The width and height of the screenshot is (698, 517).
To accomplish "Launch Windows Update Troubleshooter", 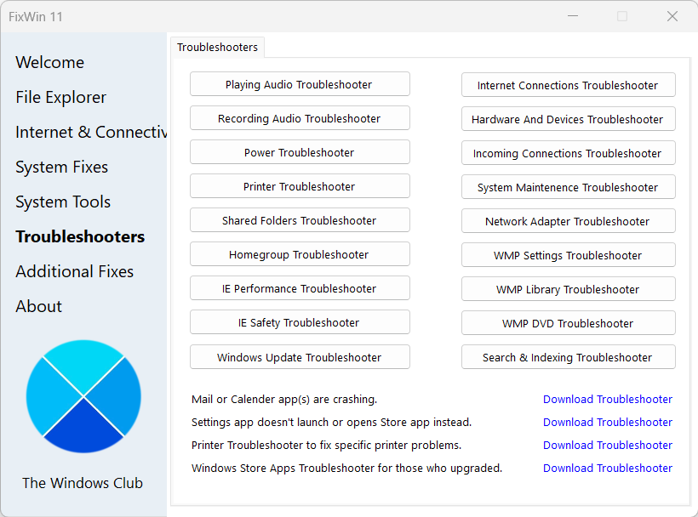I will coord(300,357).
